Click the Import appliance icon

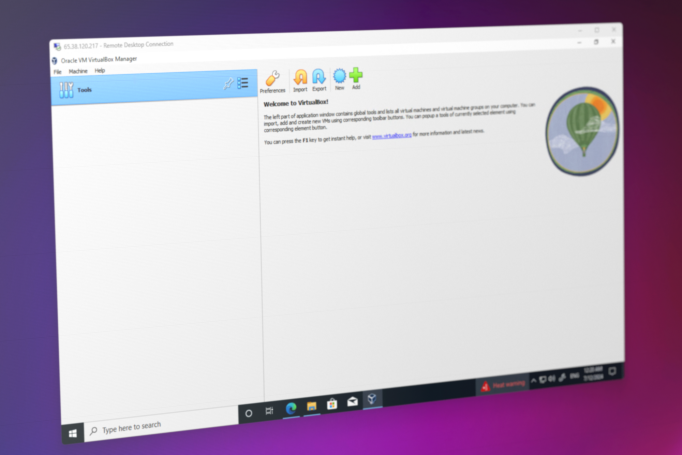click(x=300, y=81)
